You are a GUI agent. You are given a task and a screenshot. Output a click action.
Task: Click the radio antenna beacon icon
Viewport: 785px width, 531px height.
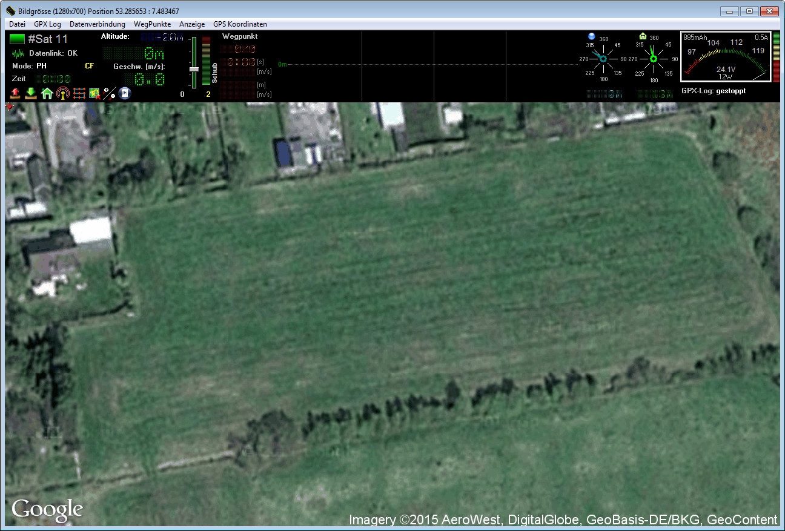62,93
